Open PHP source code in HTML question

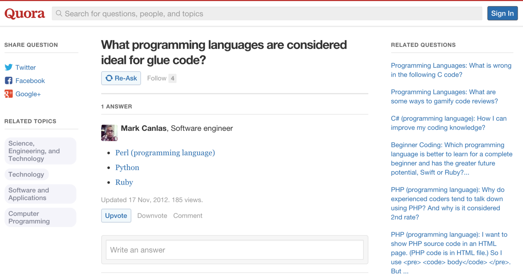[451, 253]
